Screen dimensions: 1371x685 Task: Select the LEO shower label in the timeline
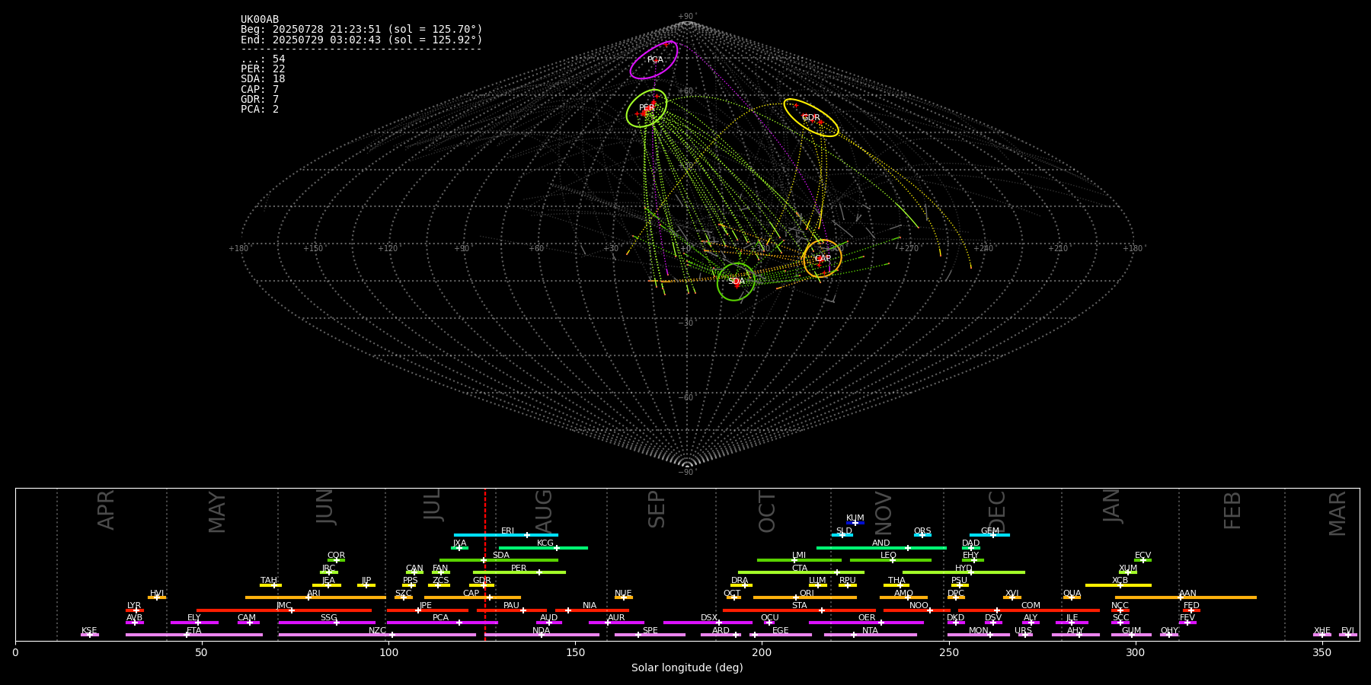click(889, 556)
